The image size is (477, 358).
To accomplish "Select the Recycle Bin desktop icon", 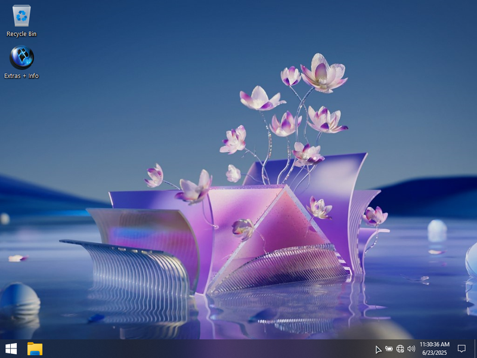I will [21, 16].
